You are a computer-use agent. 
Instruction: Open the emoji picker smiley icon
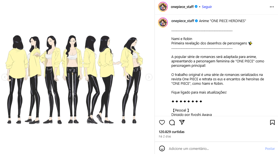162,148
